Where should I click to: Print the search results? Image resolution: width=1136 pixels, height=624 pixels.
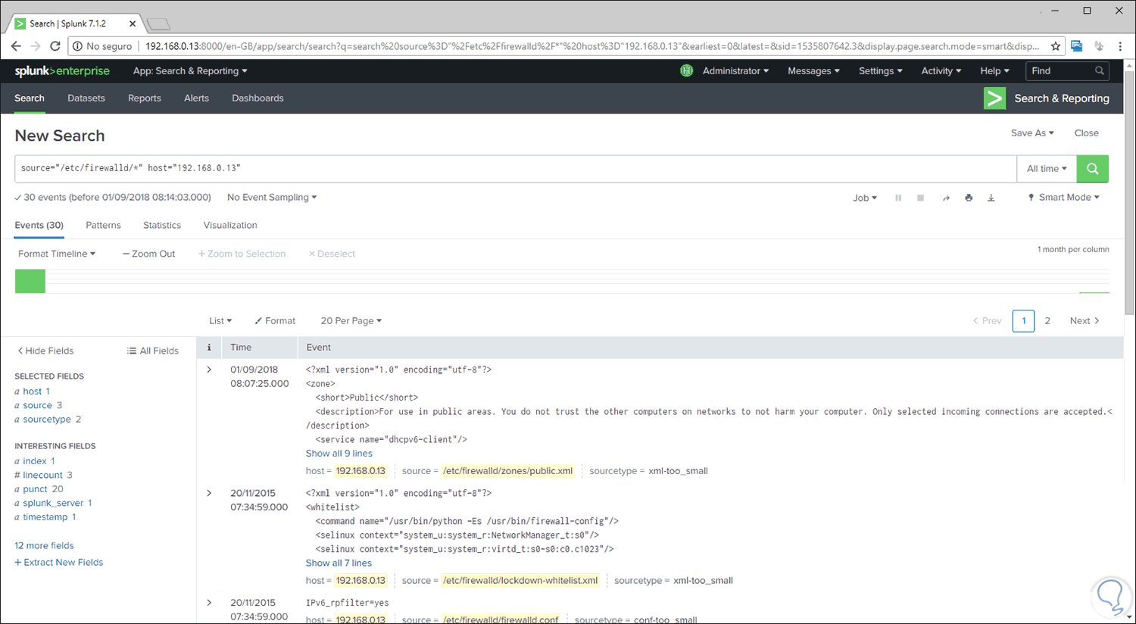click(969, 198)
